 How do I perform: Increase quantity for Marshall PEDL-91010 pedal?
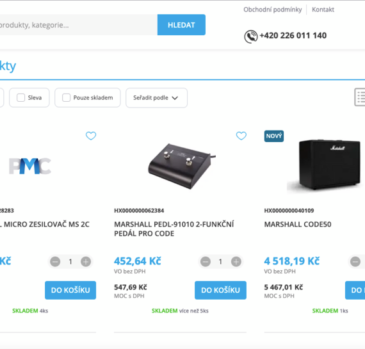click(236, 262)
